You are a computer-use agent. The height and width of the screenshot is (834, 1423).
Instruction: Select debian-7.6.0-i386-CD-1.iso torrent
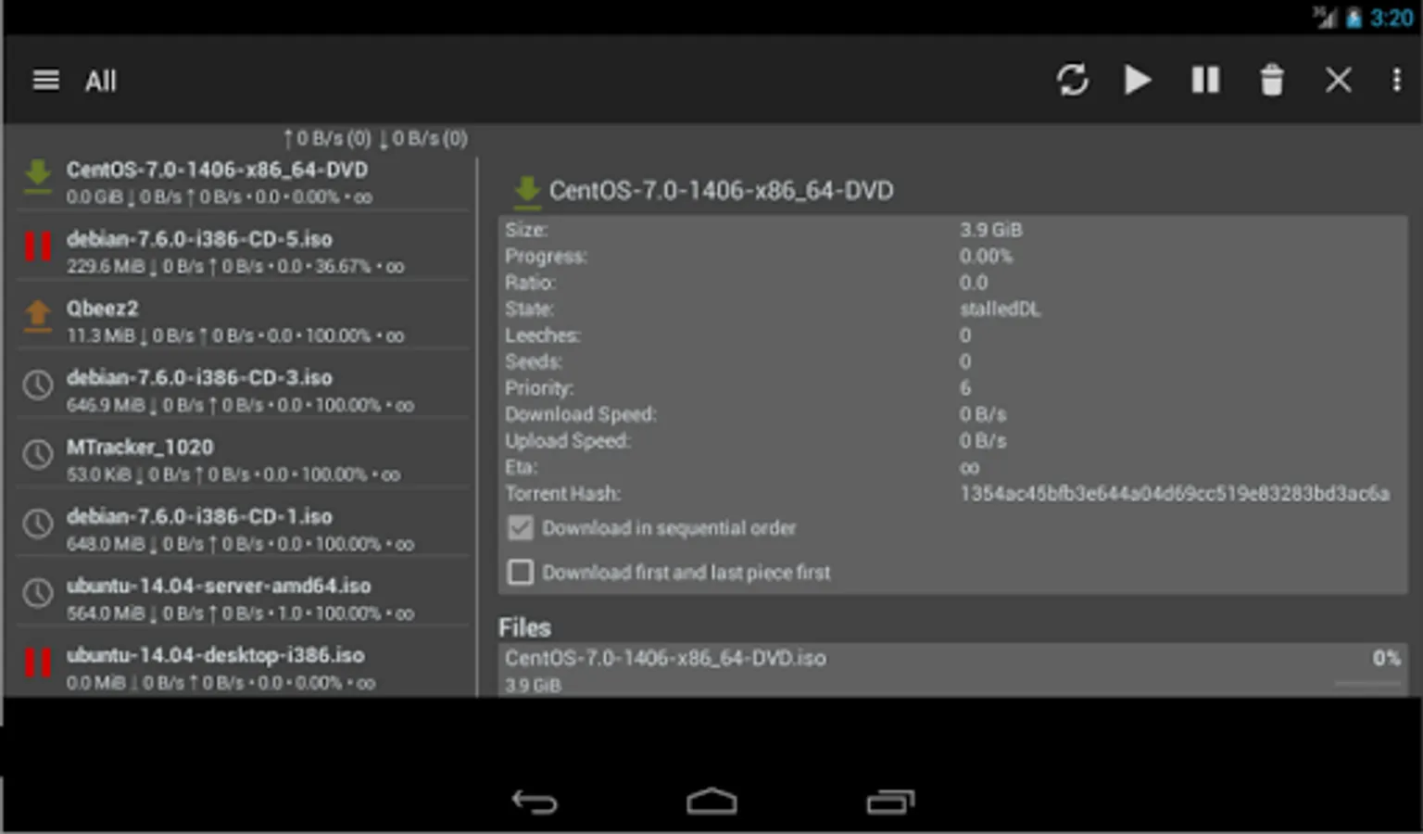click(243, 529)
